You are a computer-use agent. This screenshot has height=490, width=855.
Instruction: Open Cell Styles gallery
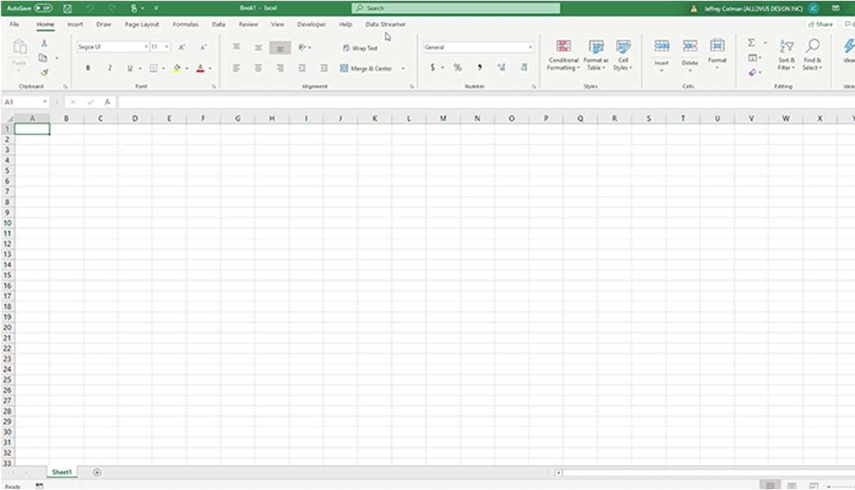(623, 55)
